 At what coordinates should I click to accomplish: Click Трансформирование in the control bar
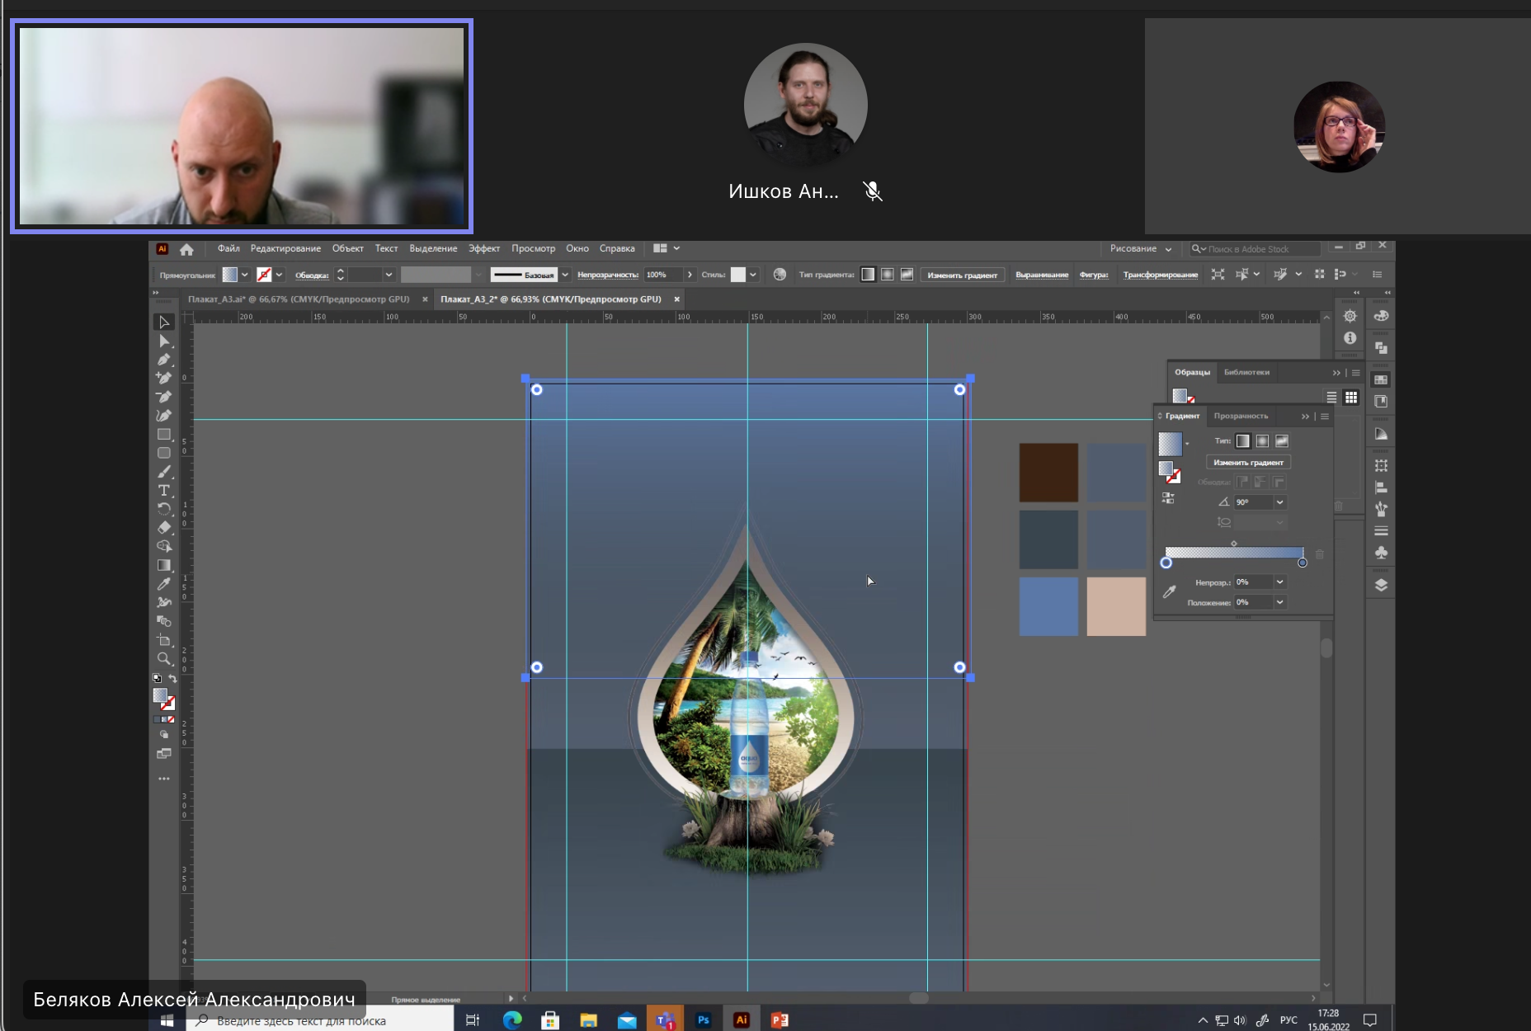pos(1160,275)
